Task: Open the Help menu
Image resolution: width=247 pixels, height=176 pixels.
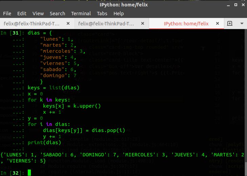Action: click(x=119, y=14)
